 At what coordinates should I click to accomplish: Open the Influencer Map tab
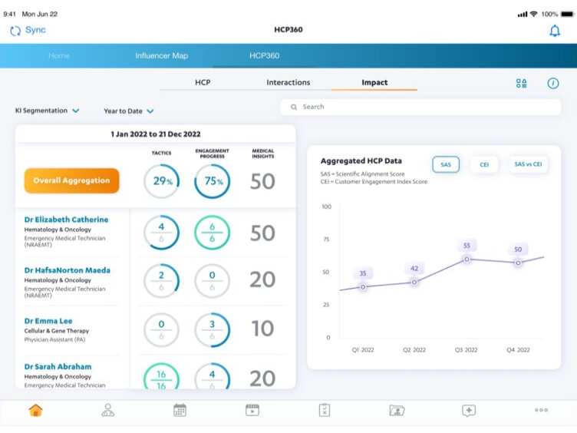pyautogui.click(x=161, y=56)
